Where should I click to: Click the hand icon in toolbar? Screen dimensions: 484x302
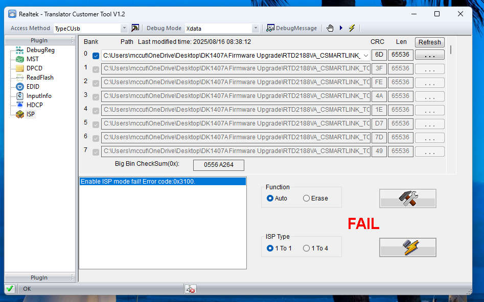(330, 28)
